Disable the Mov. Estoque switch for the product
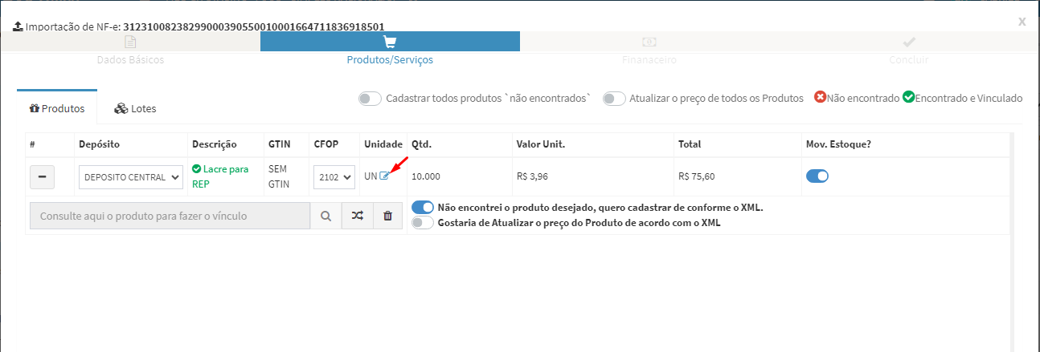This screenshot has width=1040, height=352. tap(817, 176)
